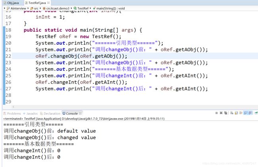Click console output '调用changeInt()前: 0'
Image resolution: width=258 pixels, height=167 pixels.
[x=32, y=150]
